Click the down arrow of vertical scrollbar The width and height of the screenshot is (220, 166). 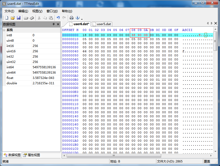click(215, 152)
